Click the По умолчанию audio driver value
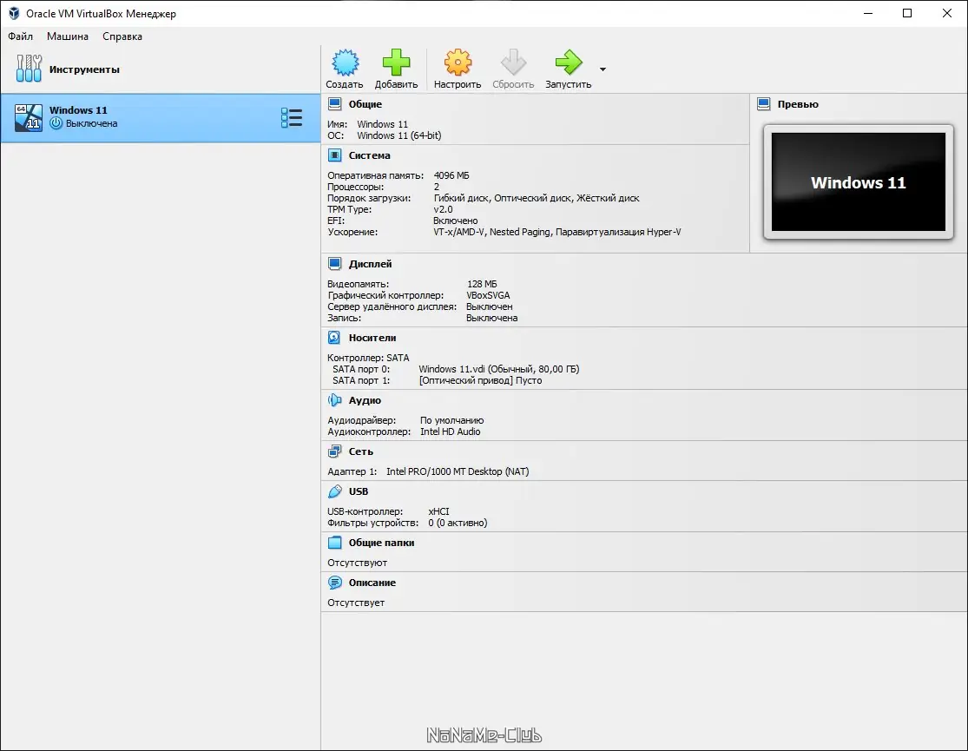Viewport: 968px width, 751px height. coord(452,420)
